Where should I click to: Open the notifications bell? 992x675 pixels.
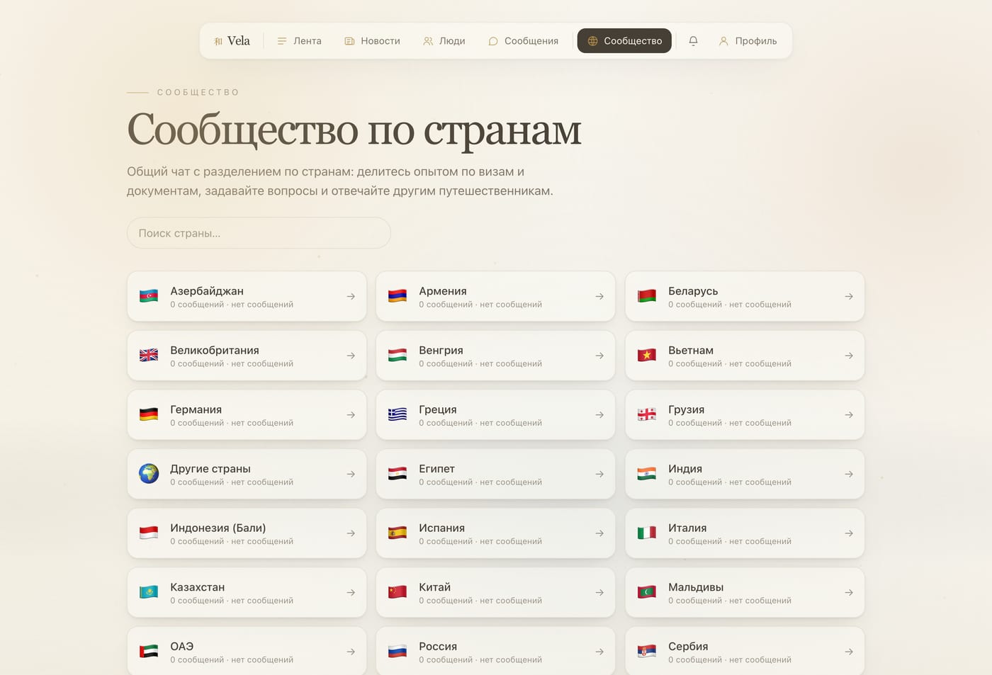(693, 41)
